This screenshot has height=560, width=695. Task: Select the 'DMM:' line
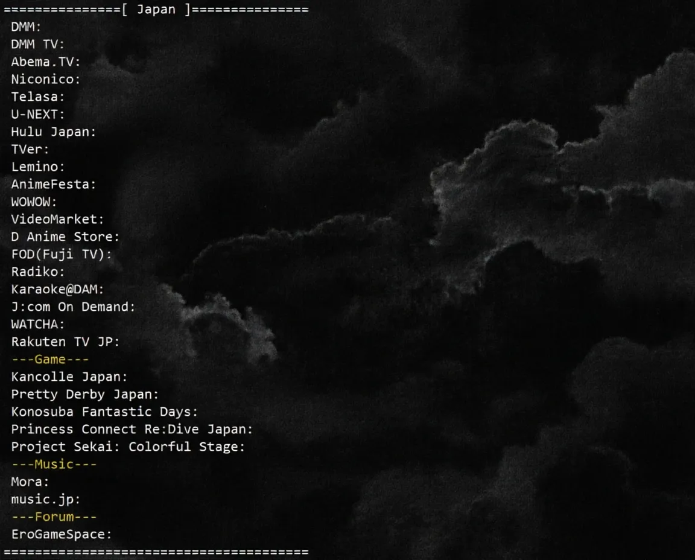(x=26, y=27)
